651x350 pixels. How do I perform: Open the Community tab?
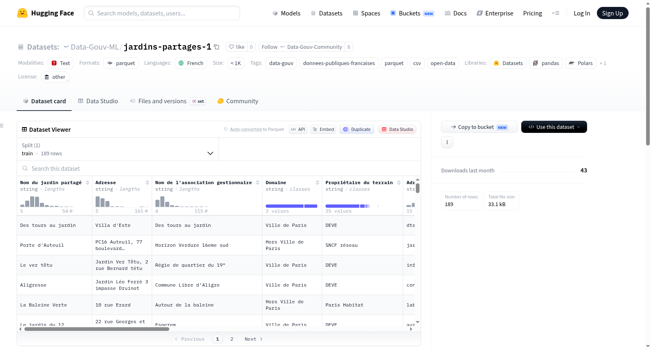coord(238,101)
